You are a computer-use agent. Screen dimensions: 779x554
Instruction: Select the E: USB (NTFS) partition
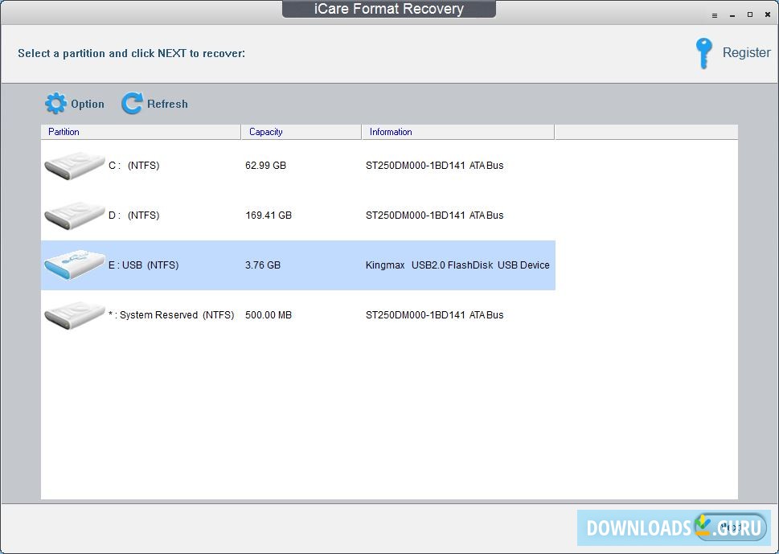tap(298, 265)
